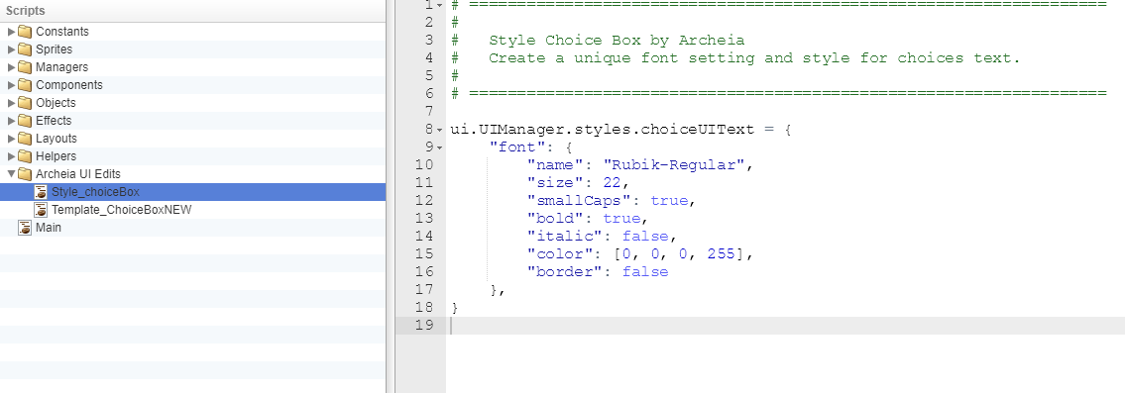1125x393 pixels.
Task: Click the bold true value
Action: point(621,219)
